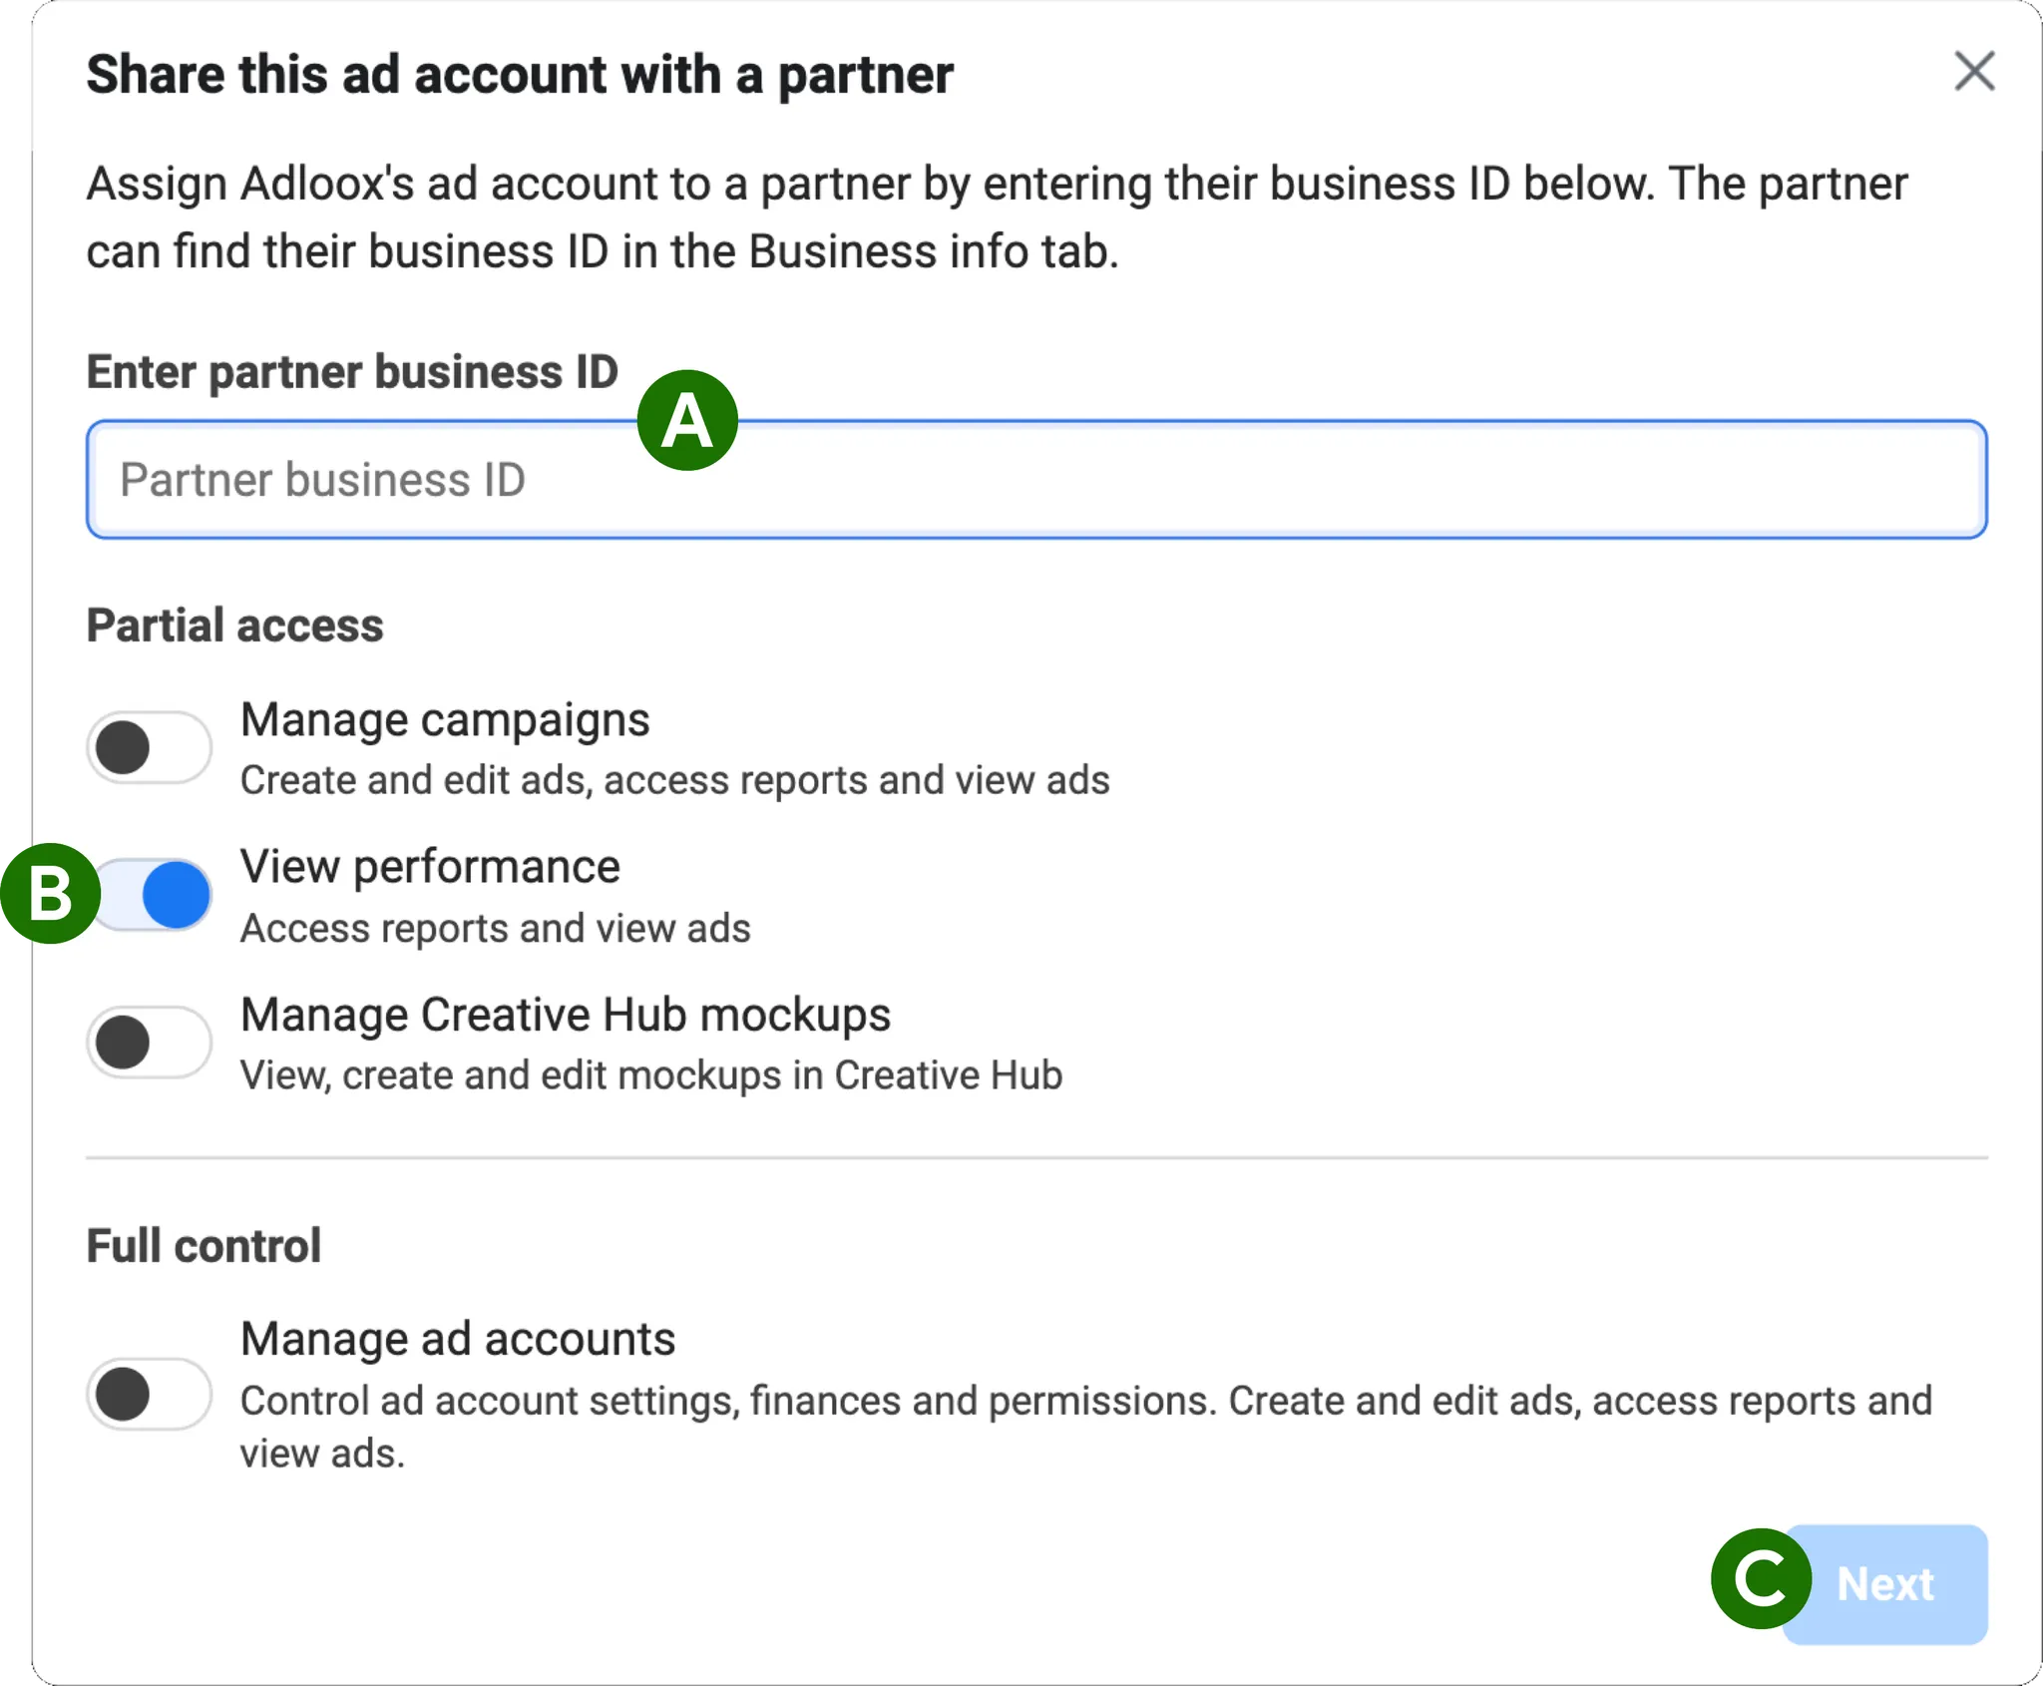Close the share ad account dialog
The height and width of the screenshot is (1686, 2043).
tap(1973, 72)
